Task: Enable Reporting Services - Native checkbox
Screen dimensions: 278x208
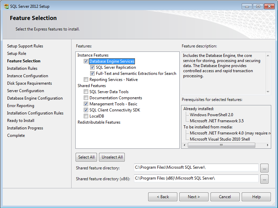Action: coord(86,80)
